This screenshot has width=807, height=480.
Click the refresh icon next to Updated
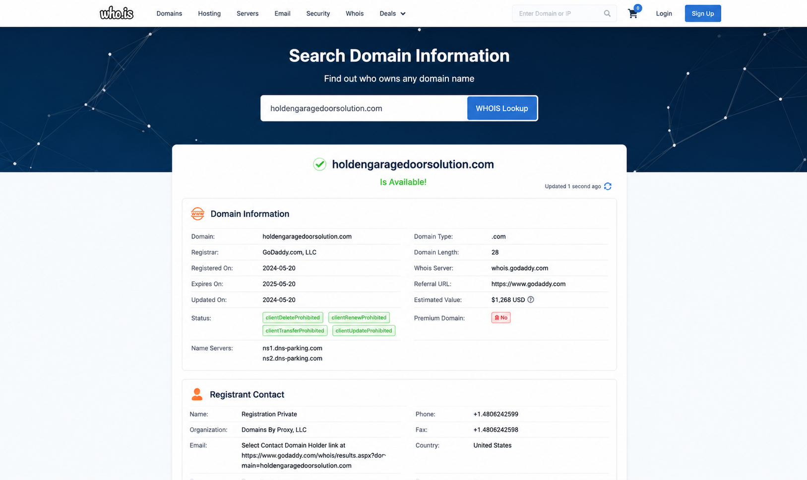point(608,186)
